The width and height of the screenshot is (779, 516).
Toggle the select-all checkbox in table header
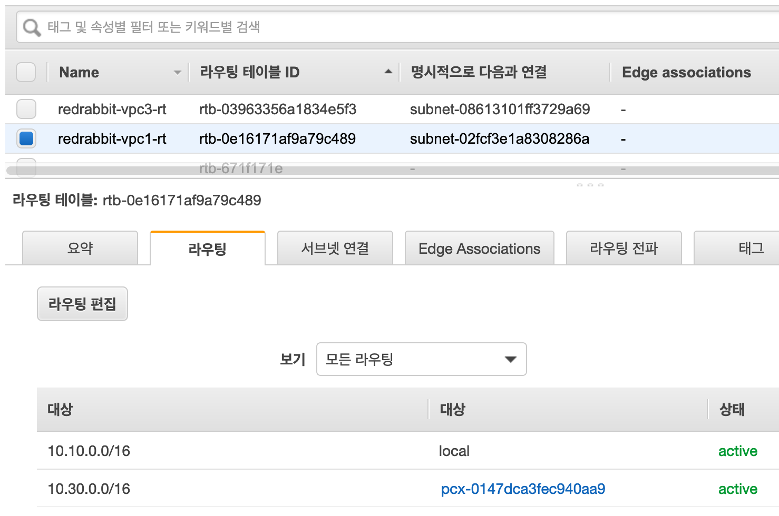[26, 72]
